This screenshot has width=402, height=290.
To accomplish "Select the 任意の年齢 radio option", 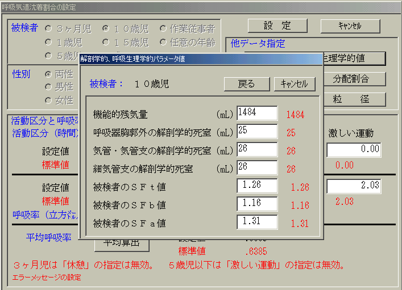I will 163,42.
